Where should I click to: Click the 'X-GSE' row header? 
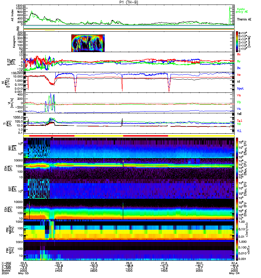point(6,263)
